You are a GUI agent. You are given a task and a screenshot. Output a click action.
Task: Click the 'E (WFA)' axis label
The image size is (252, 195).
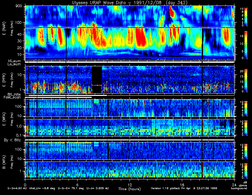[x=4, y=119]
